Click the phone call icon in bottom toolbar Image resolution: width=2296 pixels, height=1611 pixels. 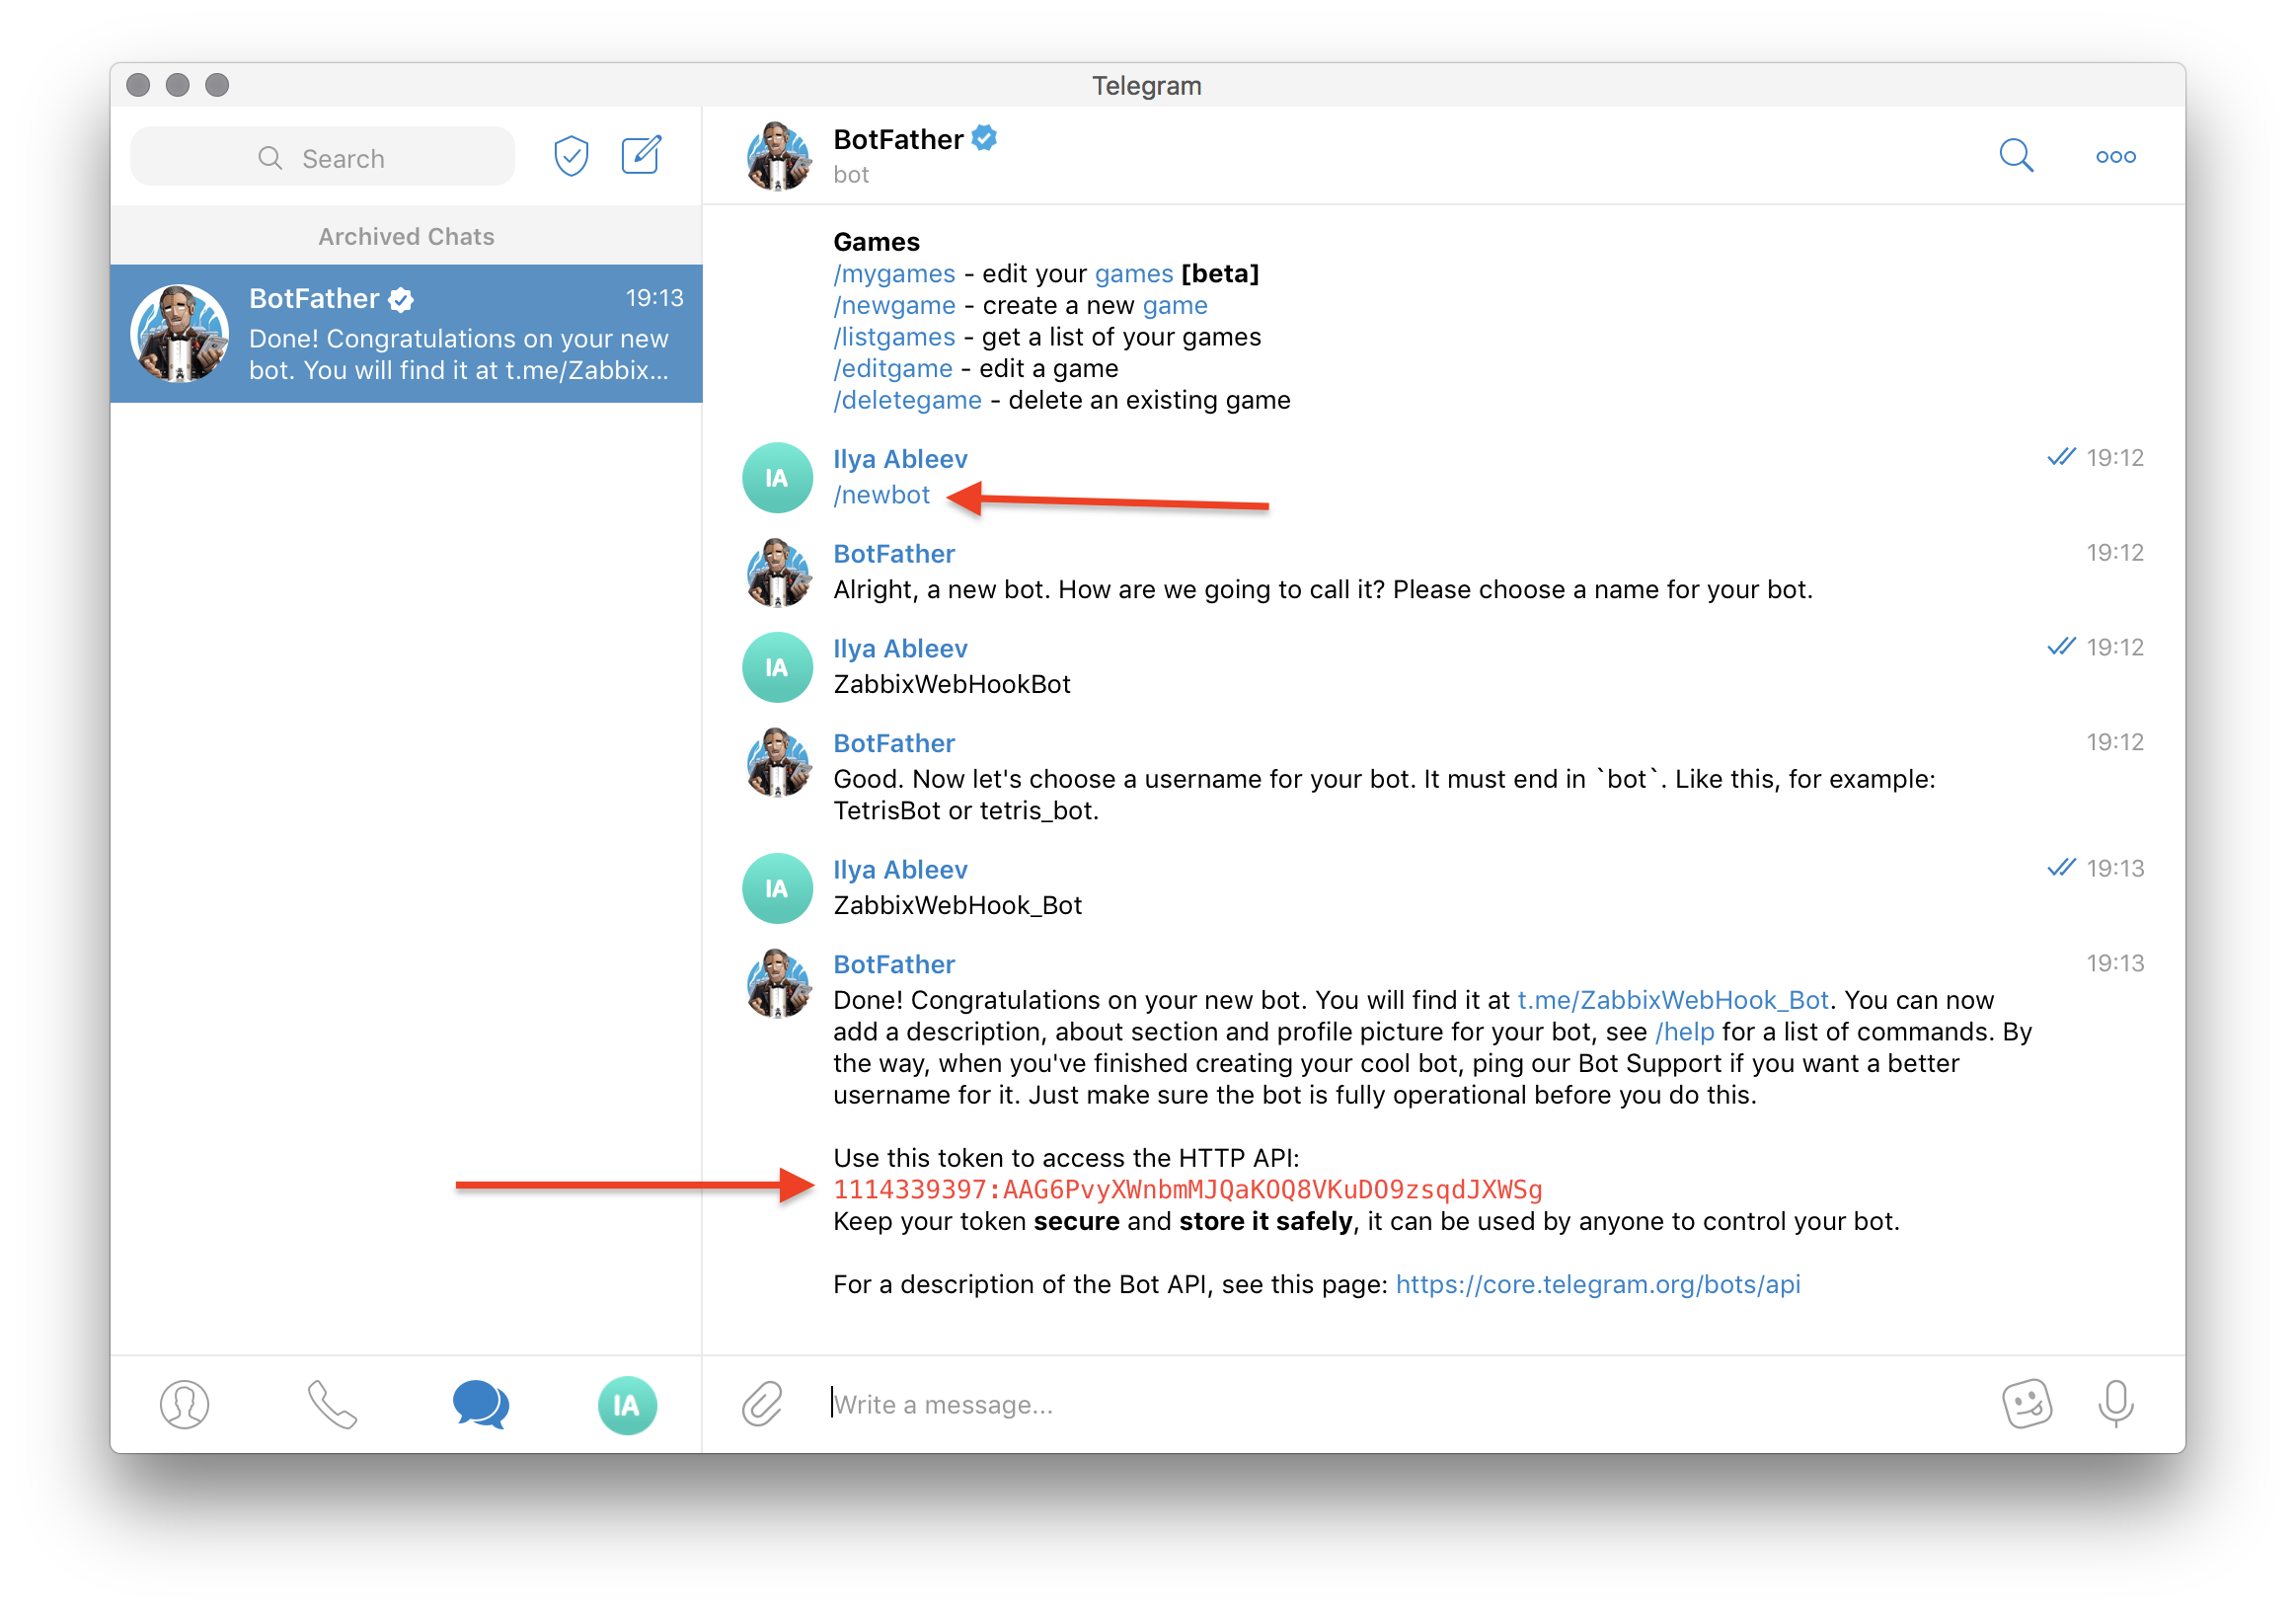[330, 1402]
